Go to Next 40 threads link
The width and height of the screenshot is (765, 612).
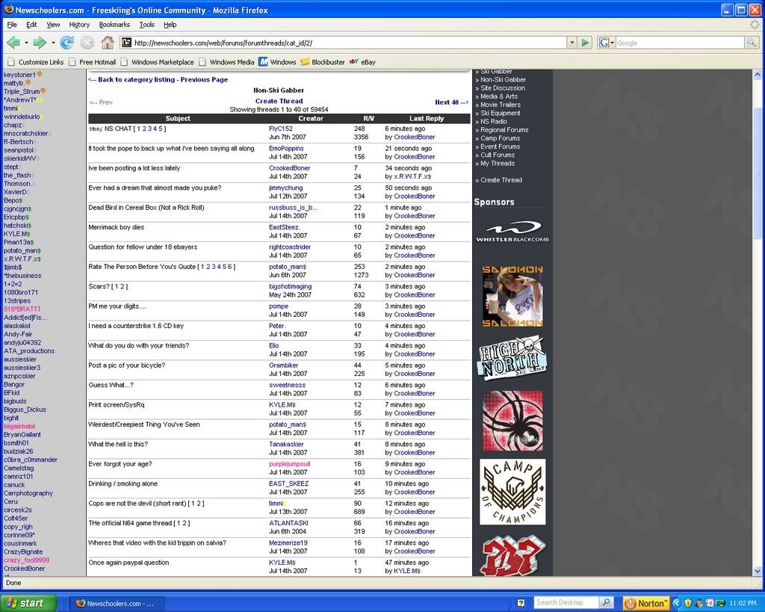click(451, 102)
